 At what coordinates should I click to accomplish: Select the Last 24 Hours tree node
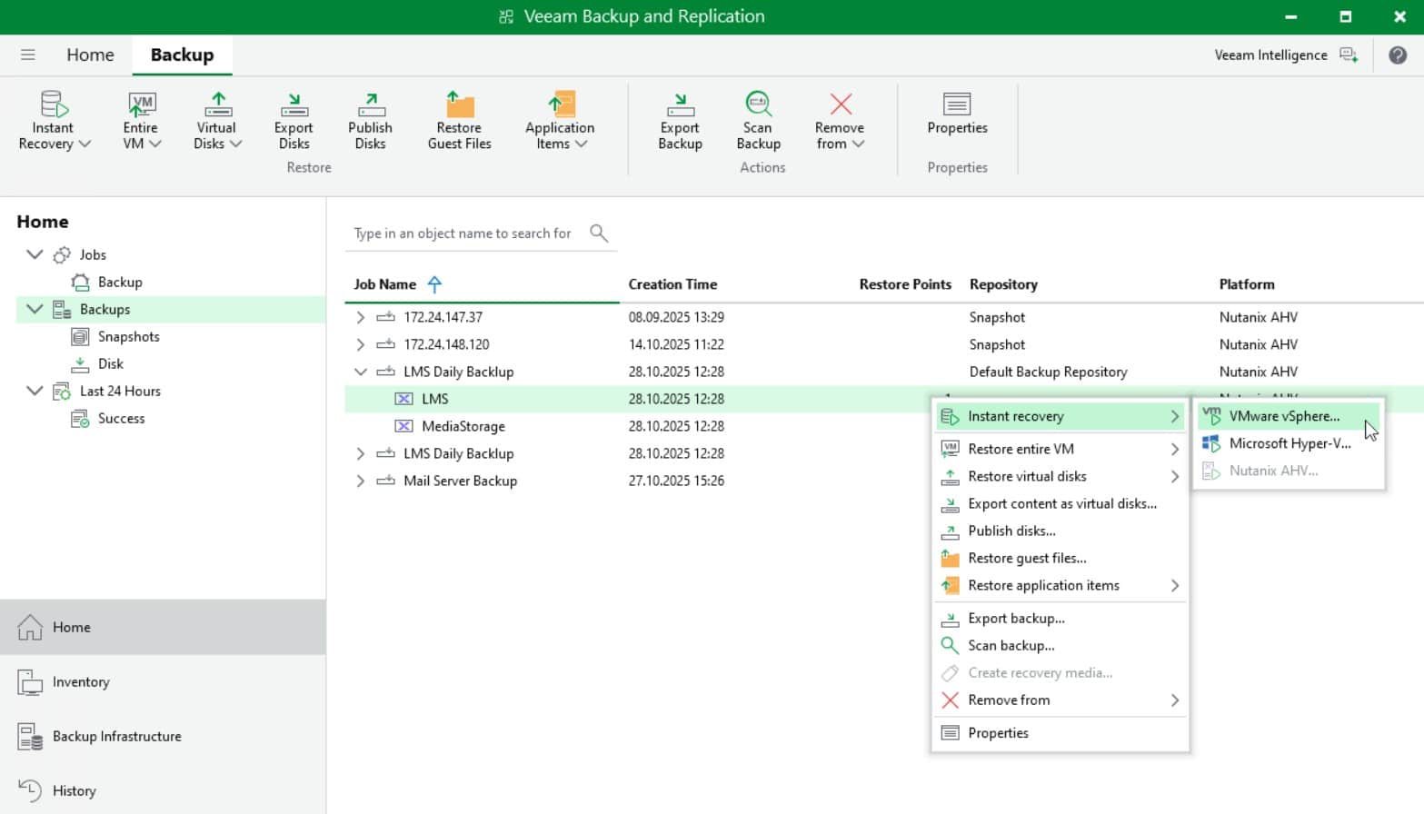(x=119, y=391)
